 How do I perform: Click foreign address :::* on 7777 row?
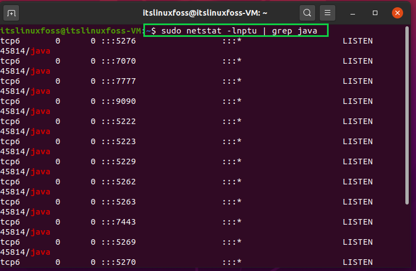(x=232, y=81)
